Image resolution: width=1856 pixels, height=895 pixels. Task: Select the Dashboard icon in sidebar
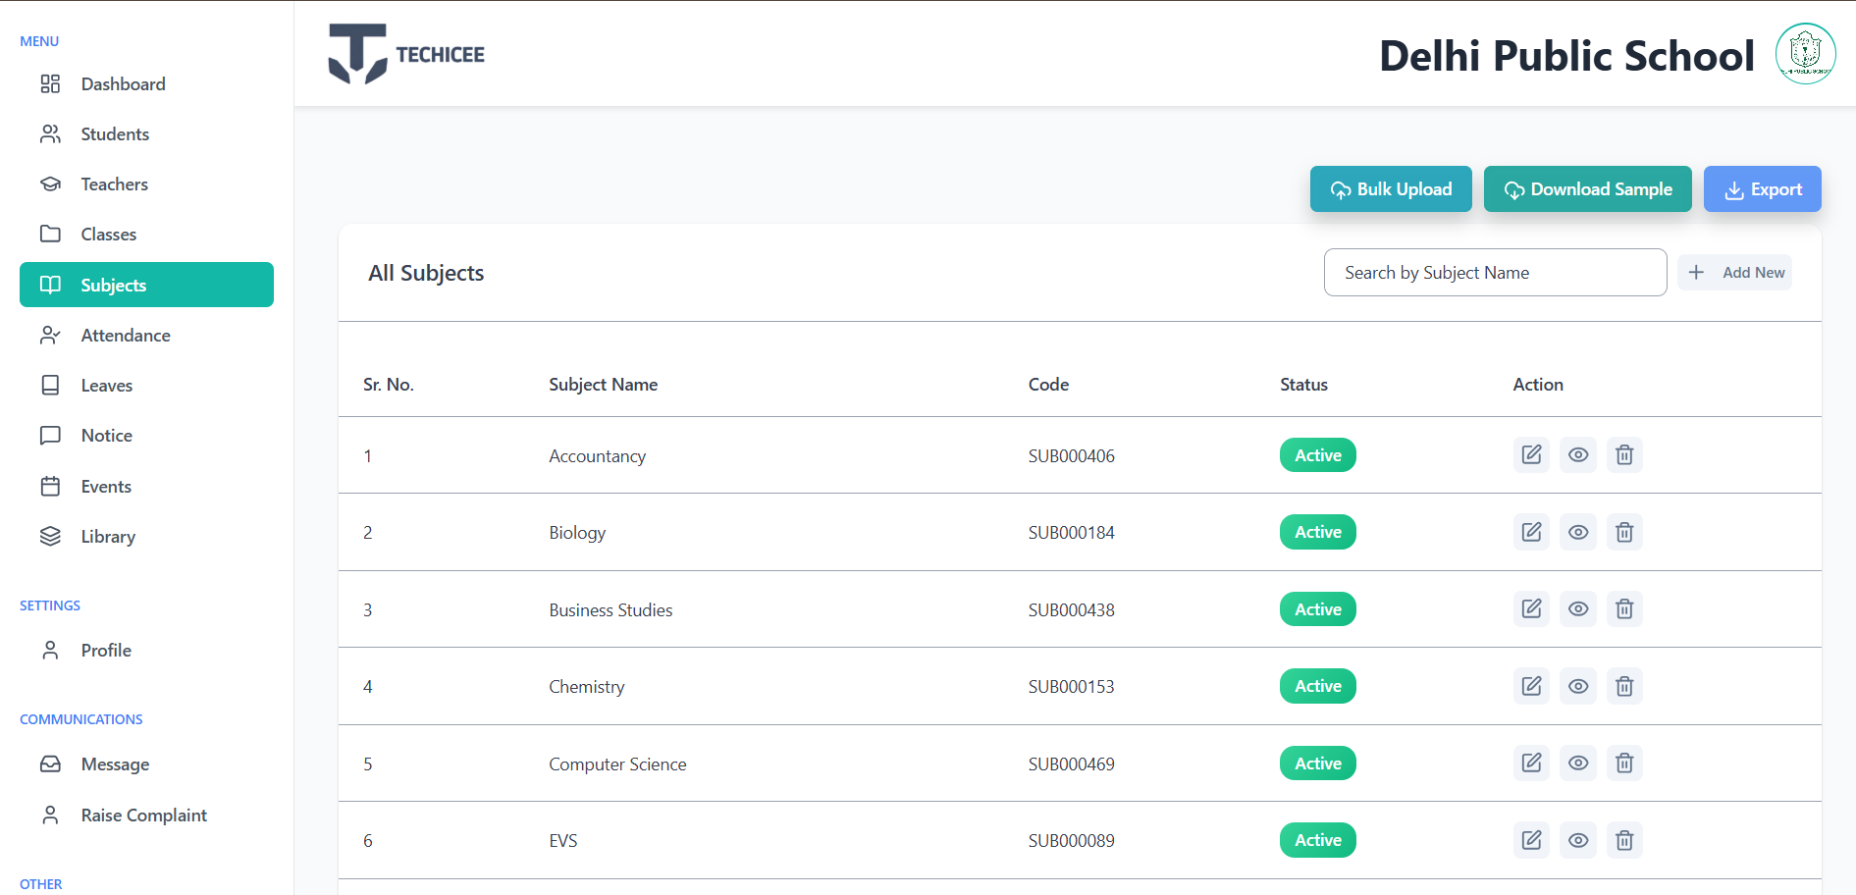(50, 83)
